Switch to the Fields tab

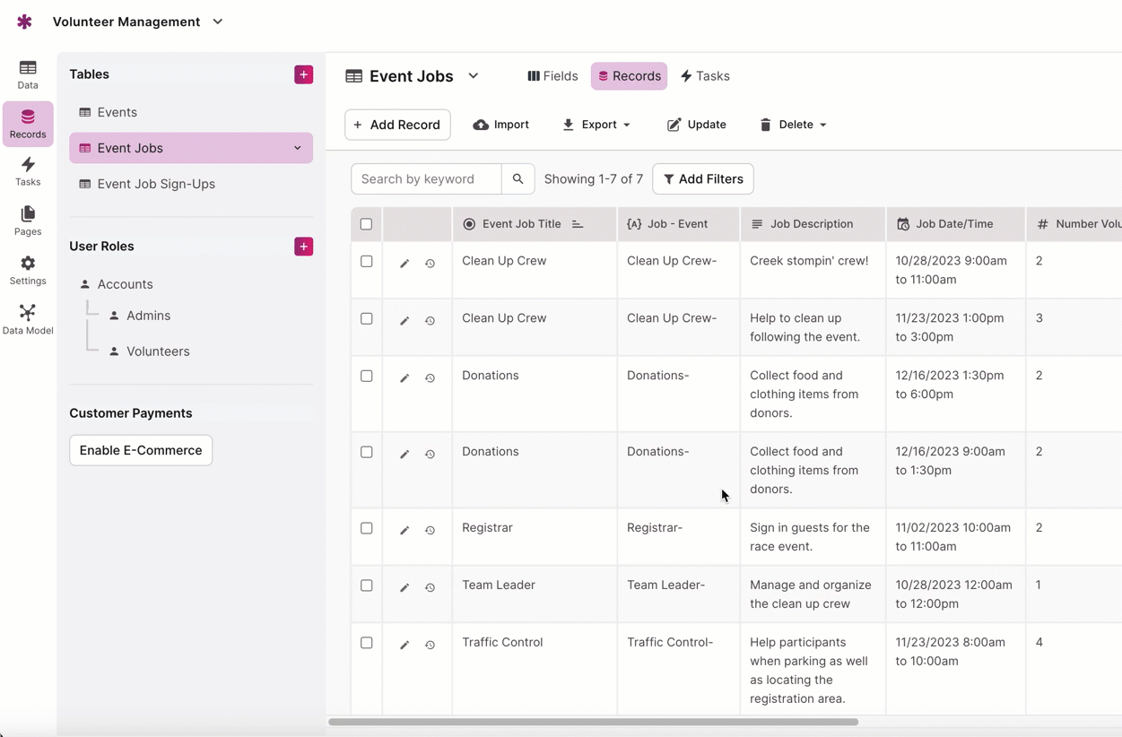point(552,76)
